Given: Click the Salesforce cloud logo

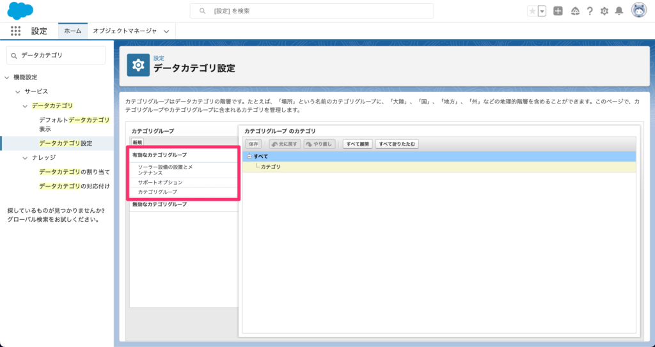Looking at the screenshot, I should coord(20,11).
